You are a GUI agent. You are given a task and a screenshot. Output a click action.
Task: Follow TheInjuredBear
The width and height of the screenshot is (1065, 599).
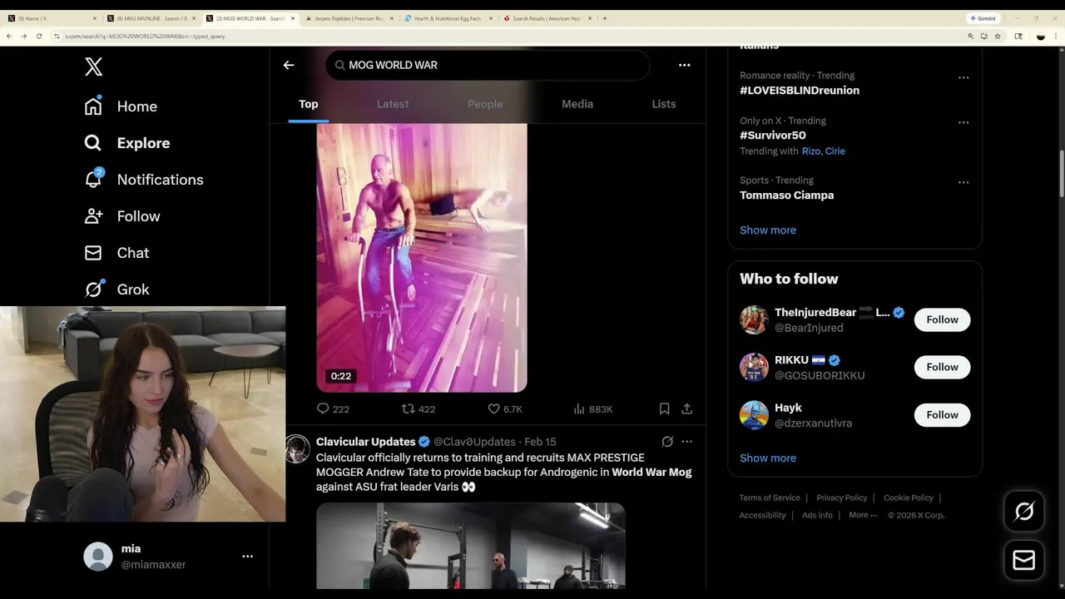942,319
